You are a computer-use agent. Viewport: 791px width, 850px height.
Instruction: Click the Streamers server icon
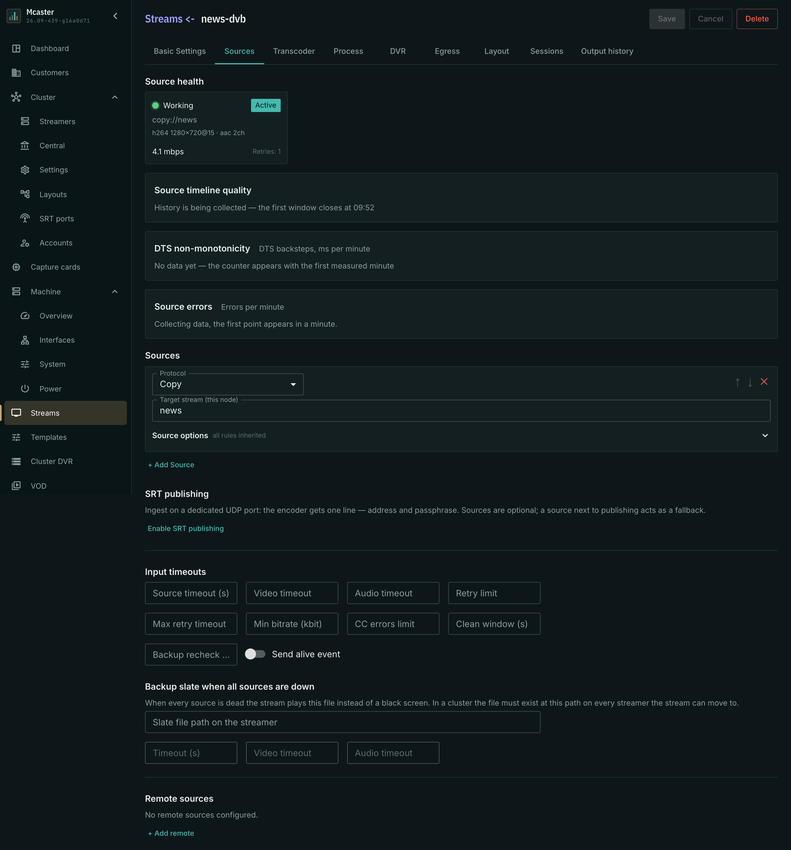point(25,121)
